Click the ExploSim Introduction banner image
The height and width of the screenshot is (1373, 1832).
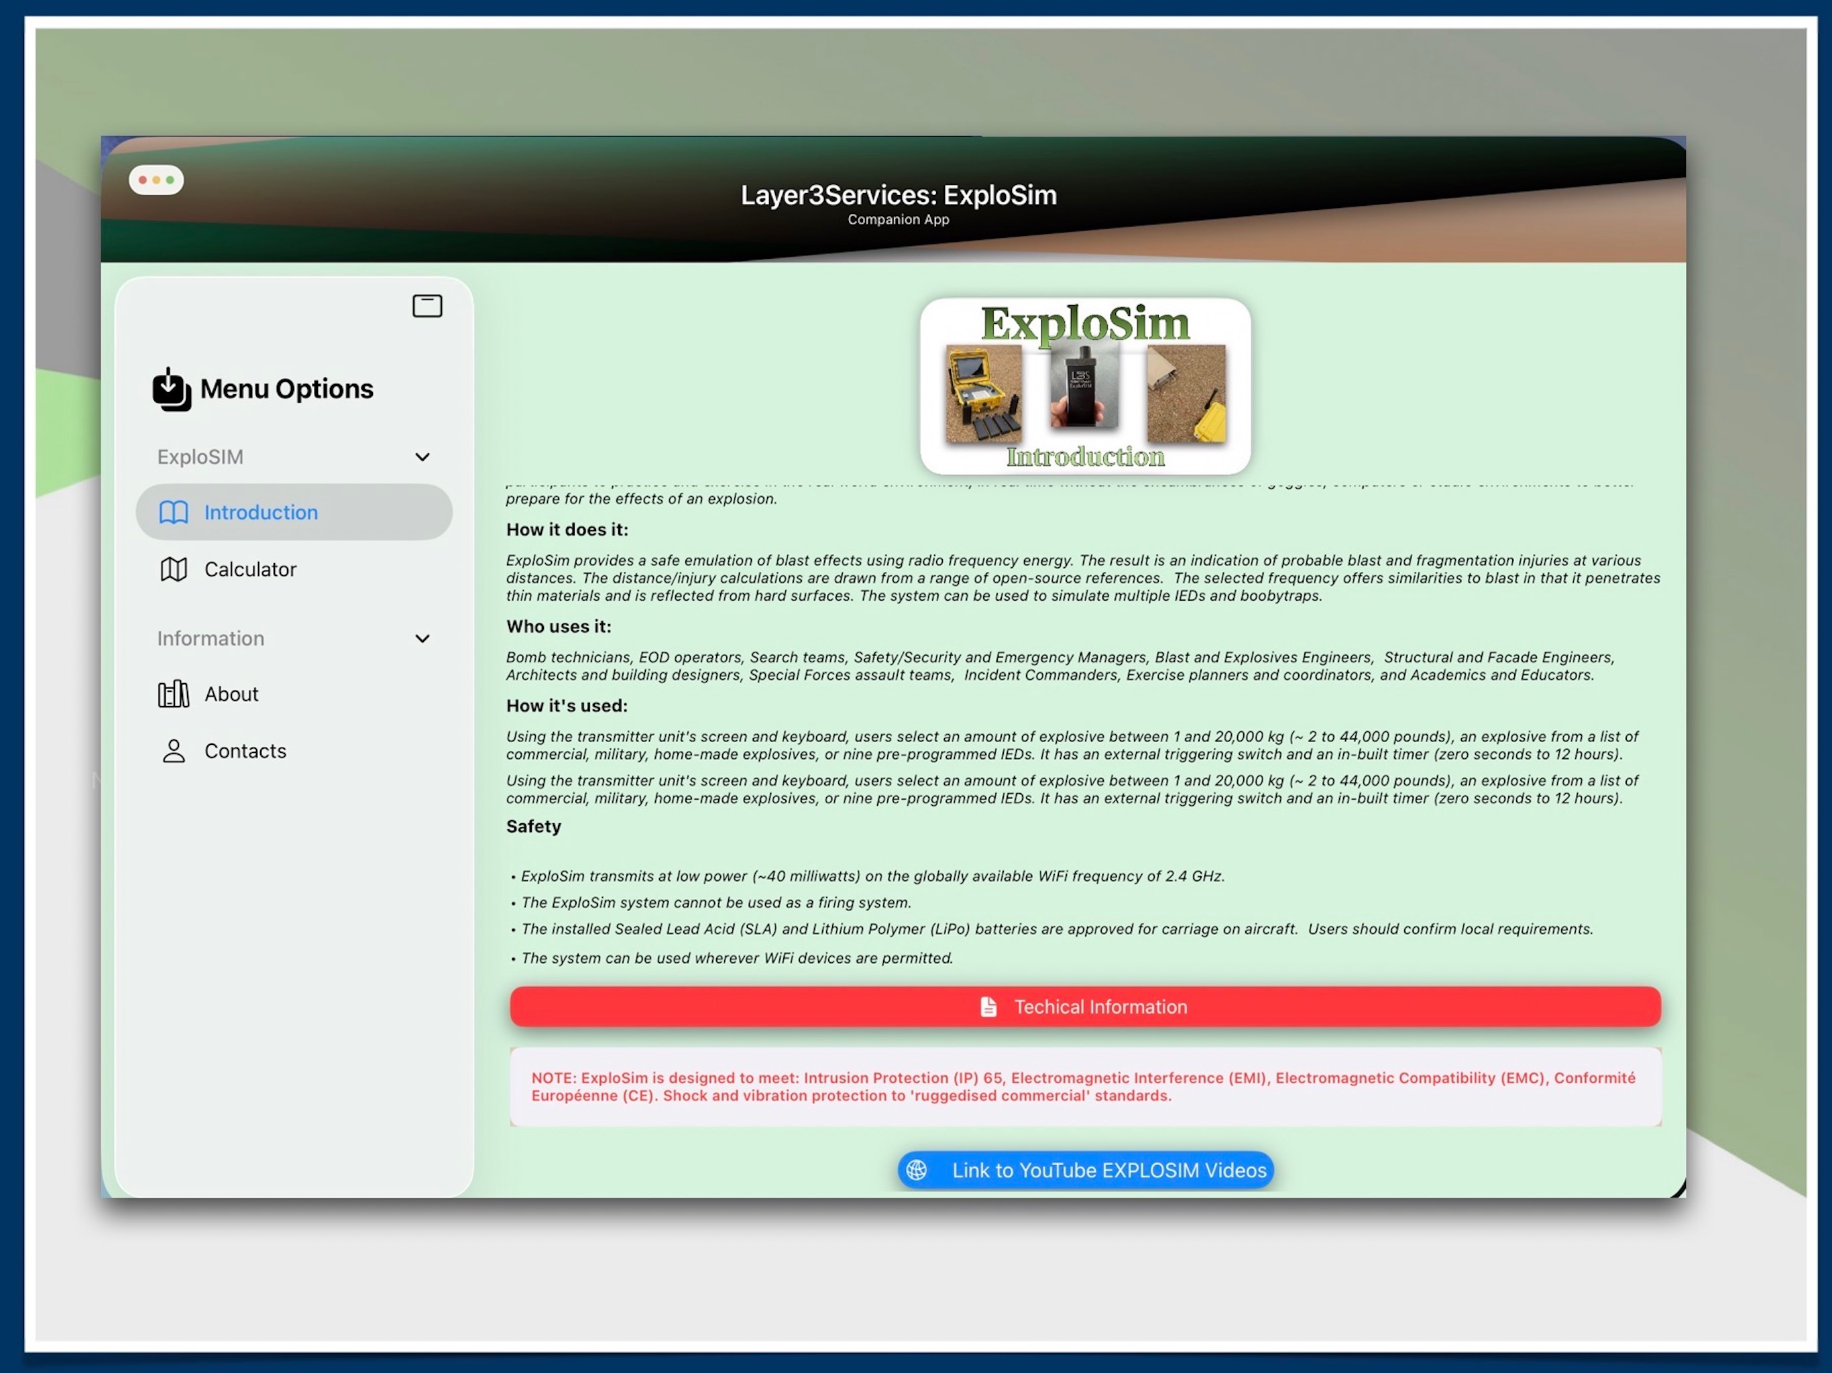(1085, 386)
